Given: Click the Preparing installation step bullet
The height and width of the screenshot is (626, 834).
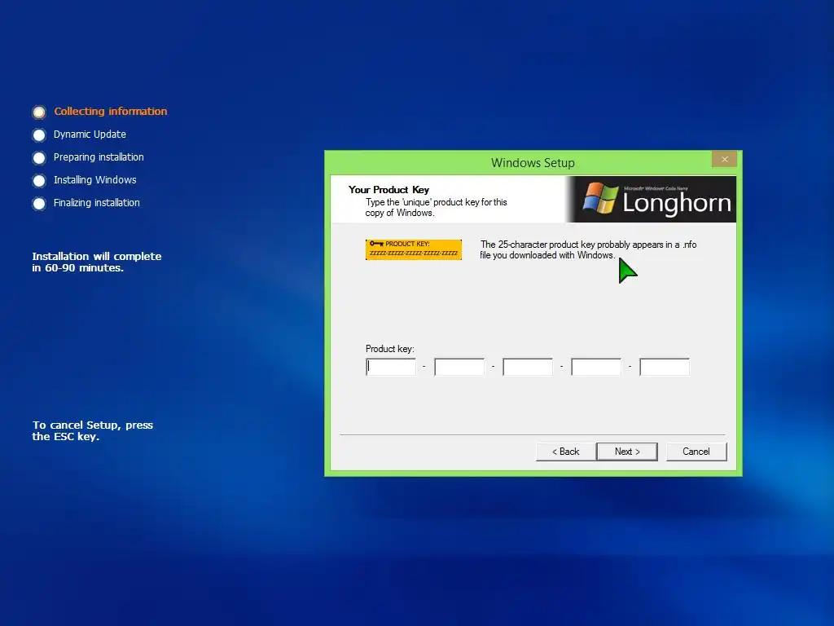Looking at the screenshot, I should [x=39, y=158].
